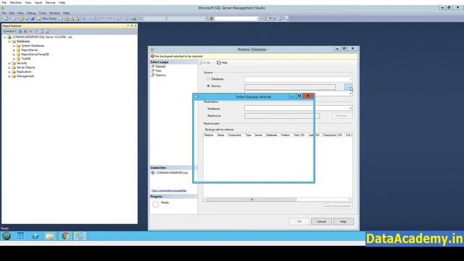Open the Destination Database dropdown

351,108
